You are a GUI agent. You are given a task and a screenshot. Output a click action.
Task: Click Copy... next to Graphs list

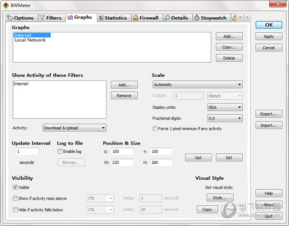229,47
